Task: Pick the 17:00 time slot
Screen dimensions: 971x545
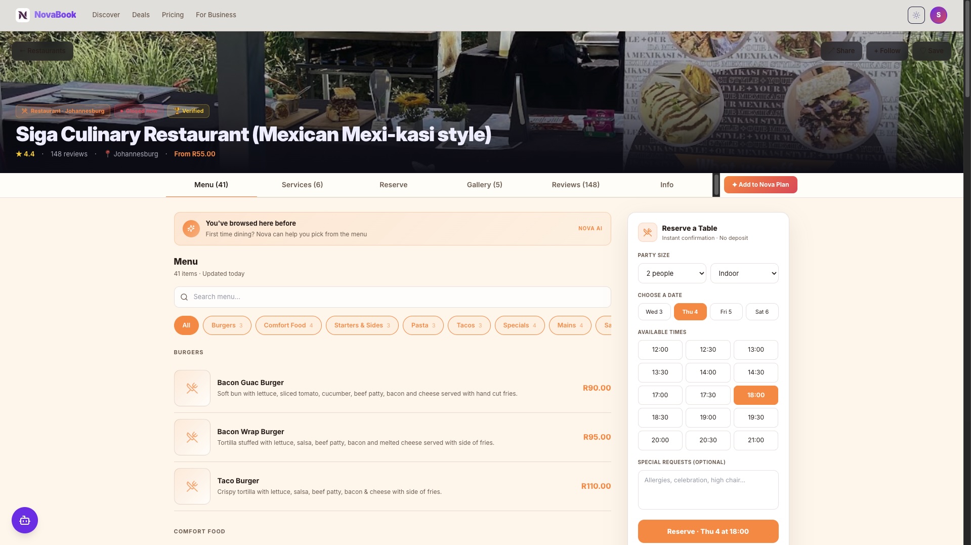Action: pos(660,395)
